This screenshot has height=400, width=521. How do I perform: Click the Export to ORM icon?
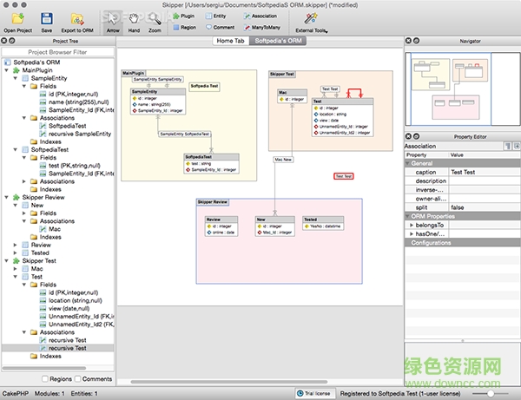pyautogui.click(x=77, y=19)
